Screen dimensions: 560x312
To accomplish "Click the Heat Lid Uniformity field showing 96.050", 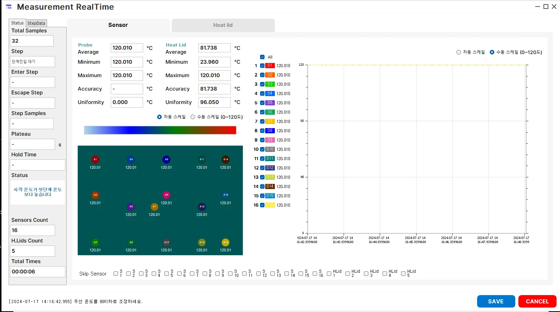I will pos(214,102).
